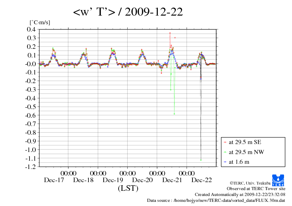Click the green legend marker for 29.5 m NW
Viewport: 292px width, 206px height.
pyautogui.click(x=225, y=152)
